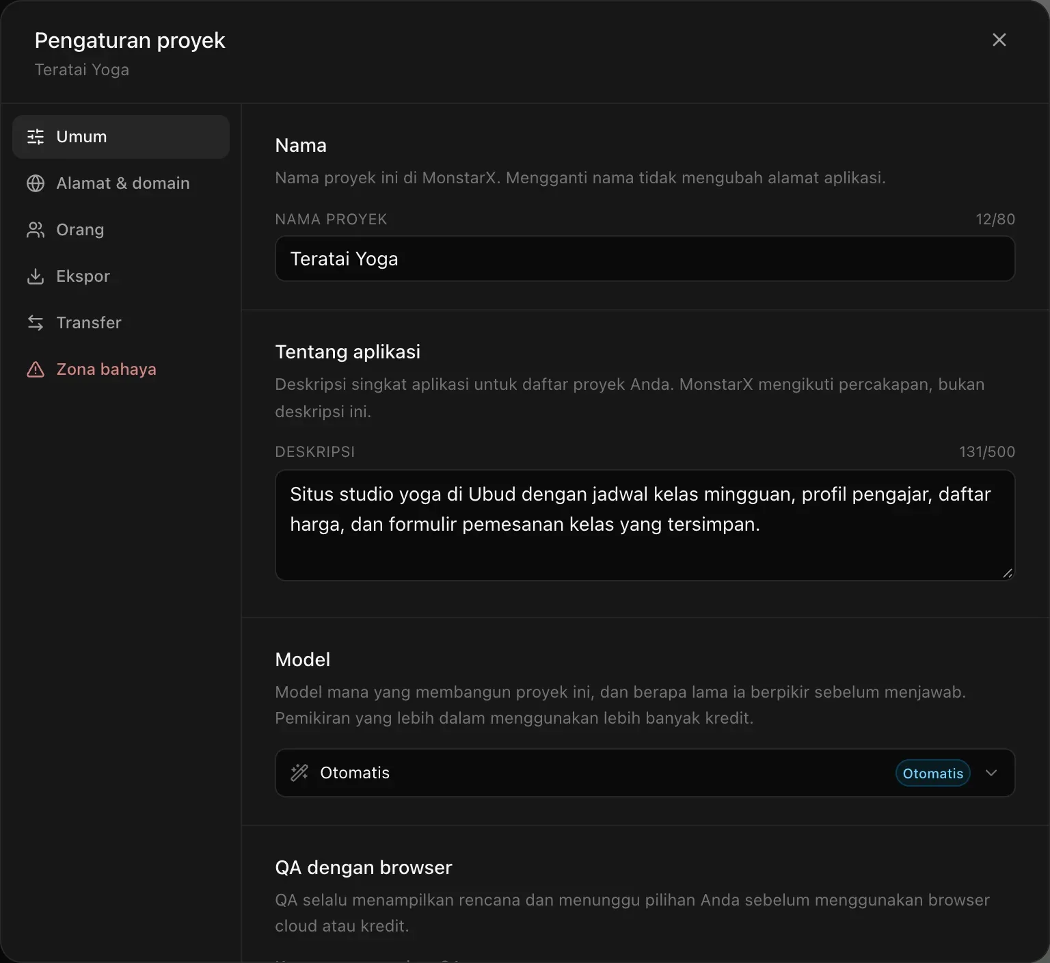Click the DESKRIPSI field label
This screenshot has width=1050, height=963.
click(x=315, y=451)
